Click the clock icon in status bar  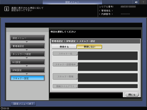pos(2,108)
